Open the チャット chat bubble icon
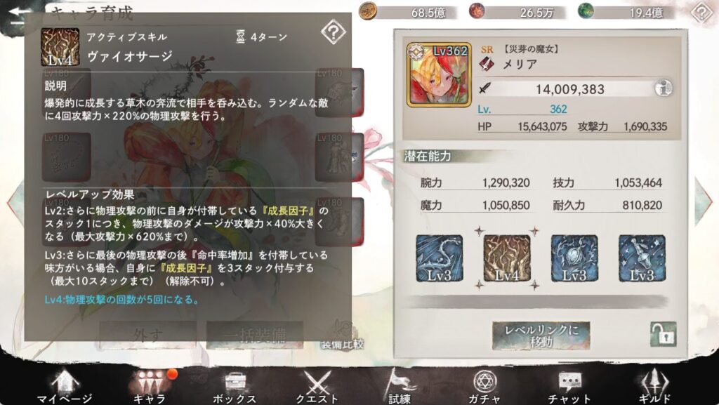 point(569,386)
